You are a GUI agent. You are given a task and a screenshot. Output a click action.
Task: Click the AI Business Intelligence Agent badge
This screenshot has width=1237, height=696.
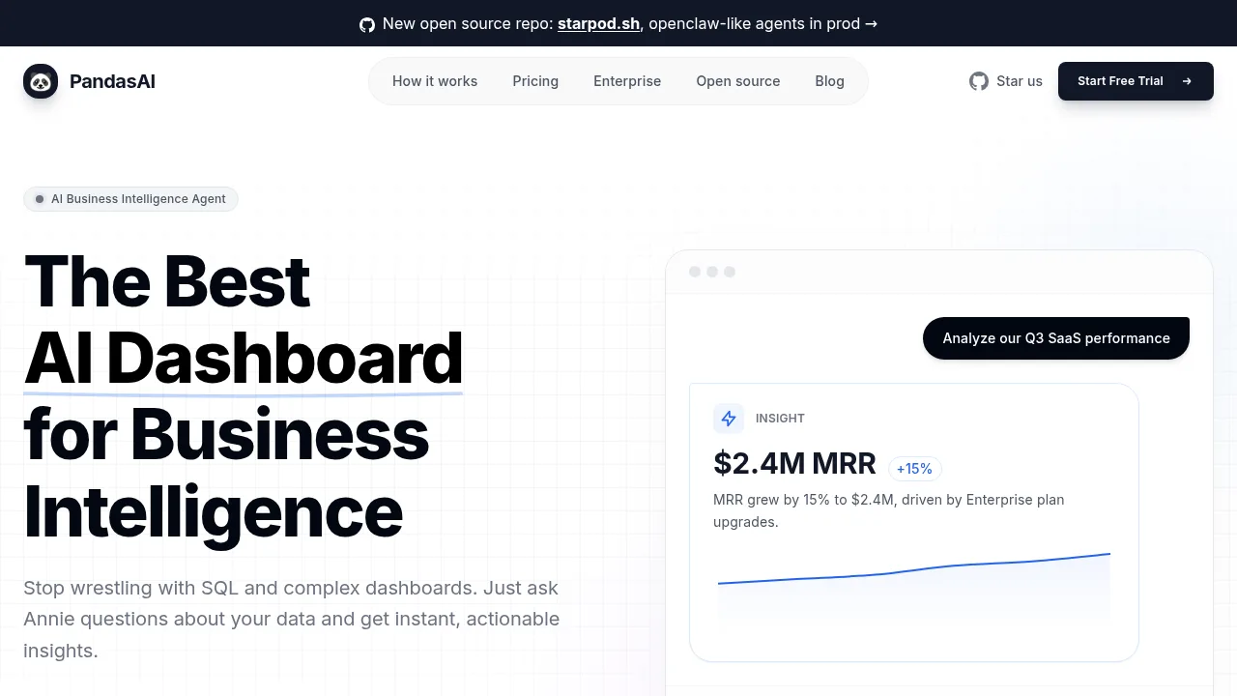coord(130,199)
